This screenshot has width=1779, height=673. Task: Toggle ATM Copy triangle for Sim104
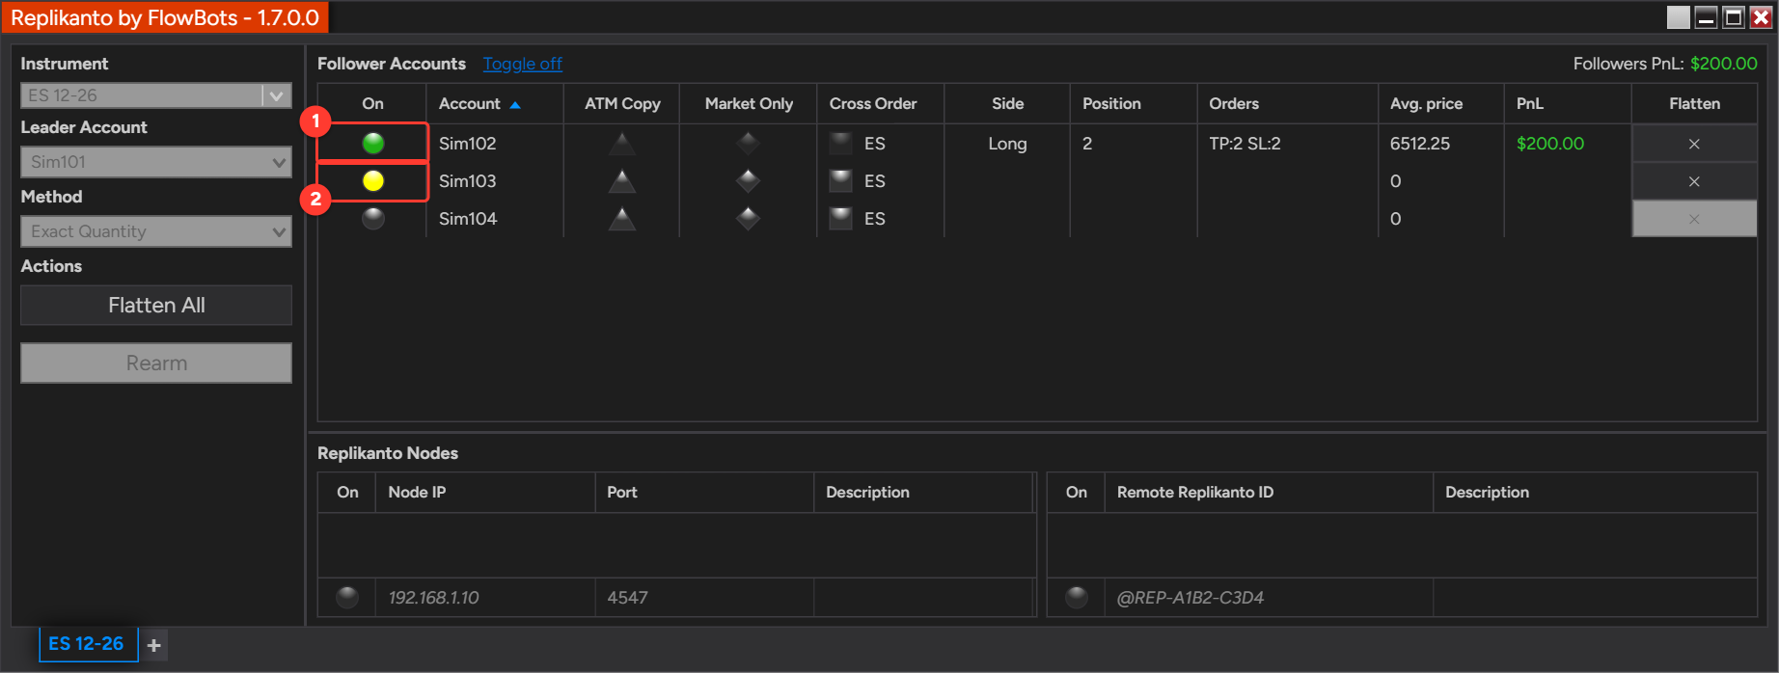click(x=622, y=219)
